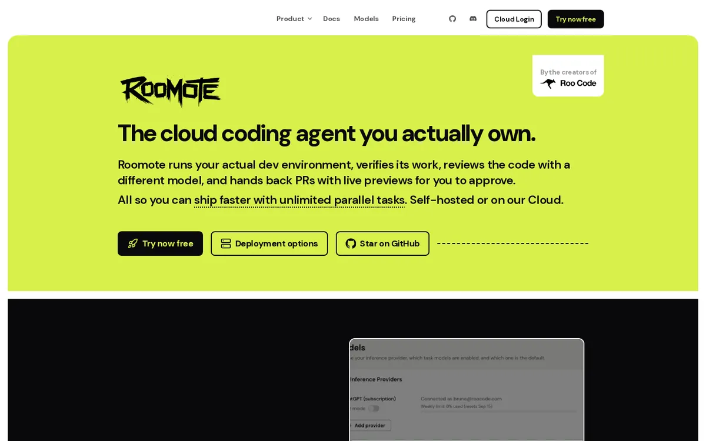Click the hero Try now free rocket button

tap(160, 243)
